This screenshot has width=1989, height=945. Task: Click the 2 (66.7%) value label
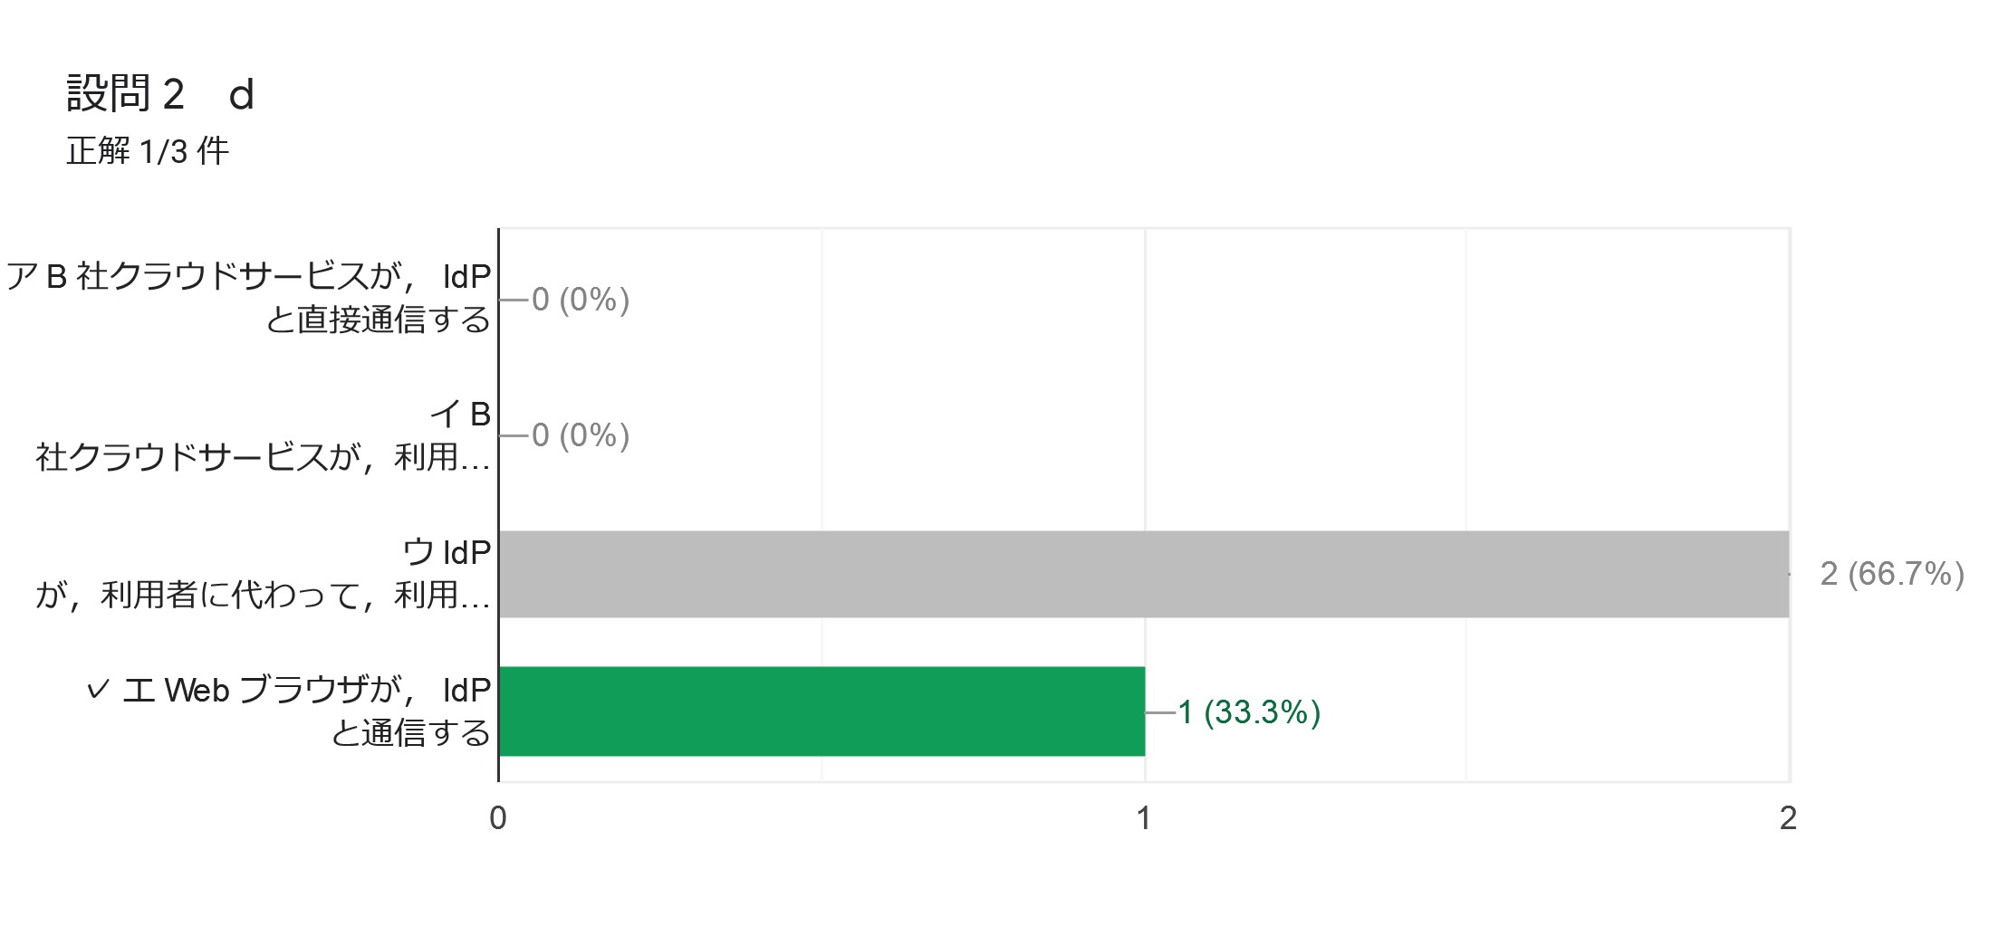click(1892, 574)
